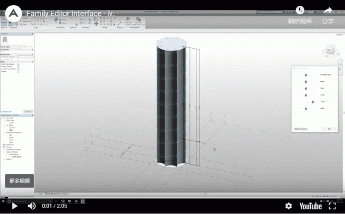Image resolution: width=345 pixels, height=214 pixels.
Task: Toggle the Always vertical checkbox
Action: click(19, 67)
